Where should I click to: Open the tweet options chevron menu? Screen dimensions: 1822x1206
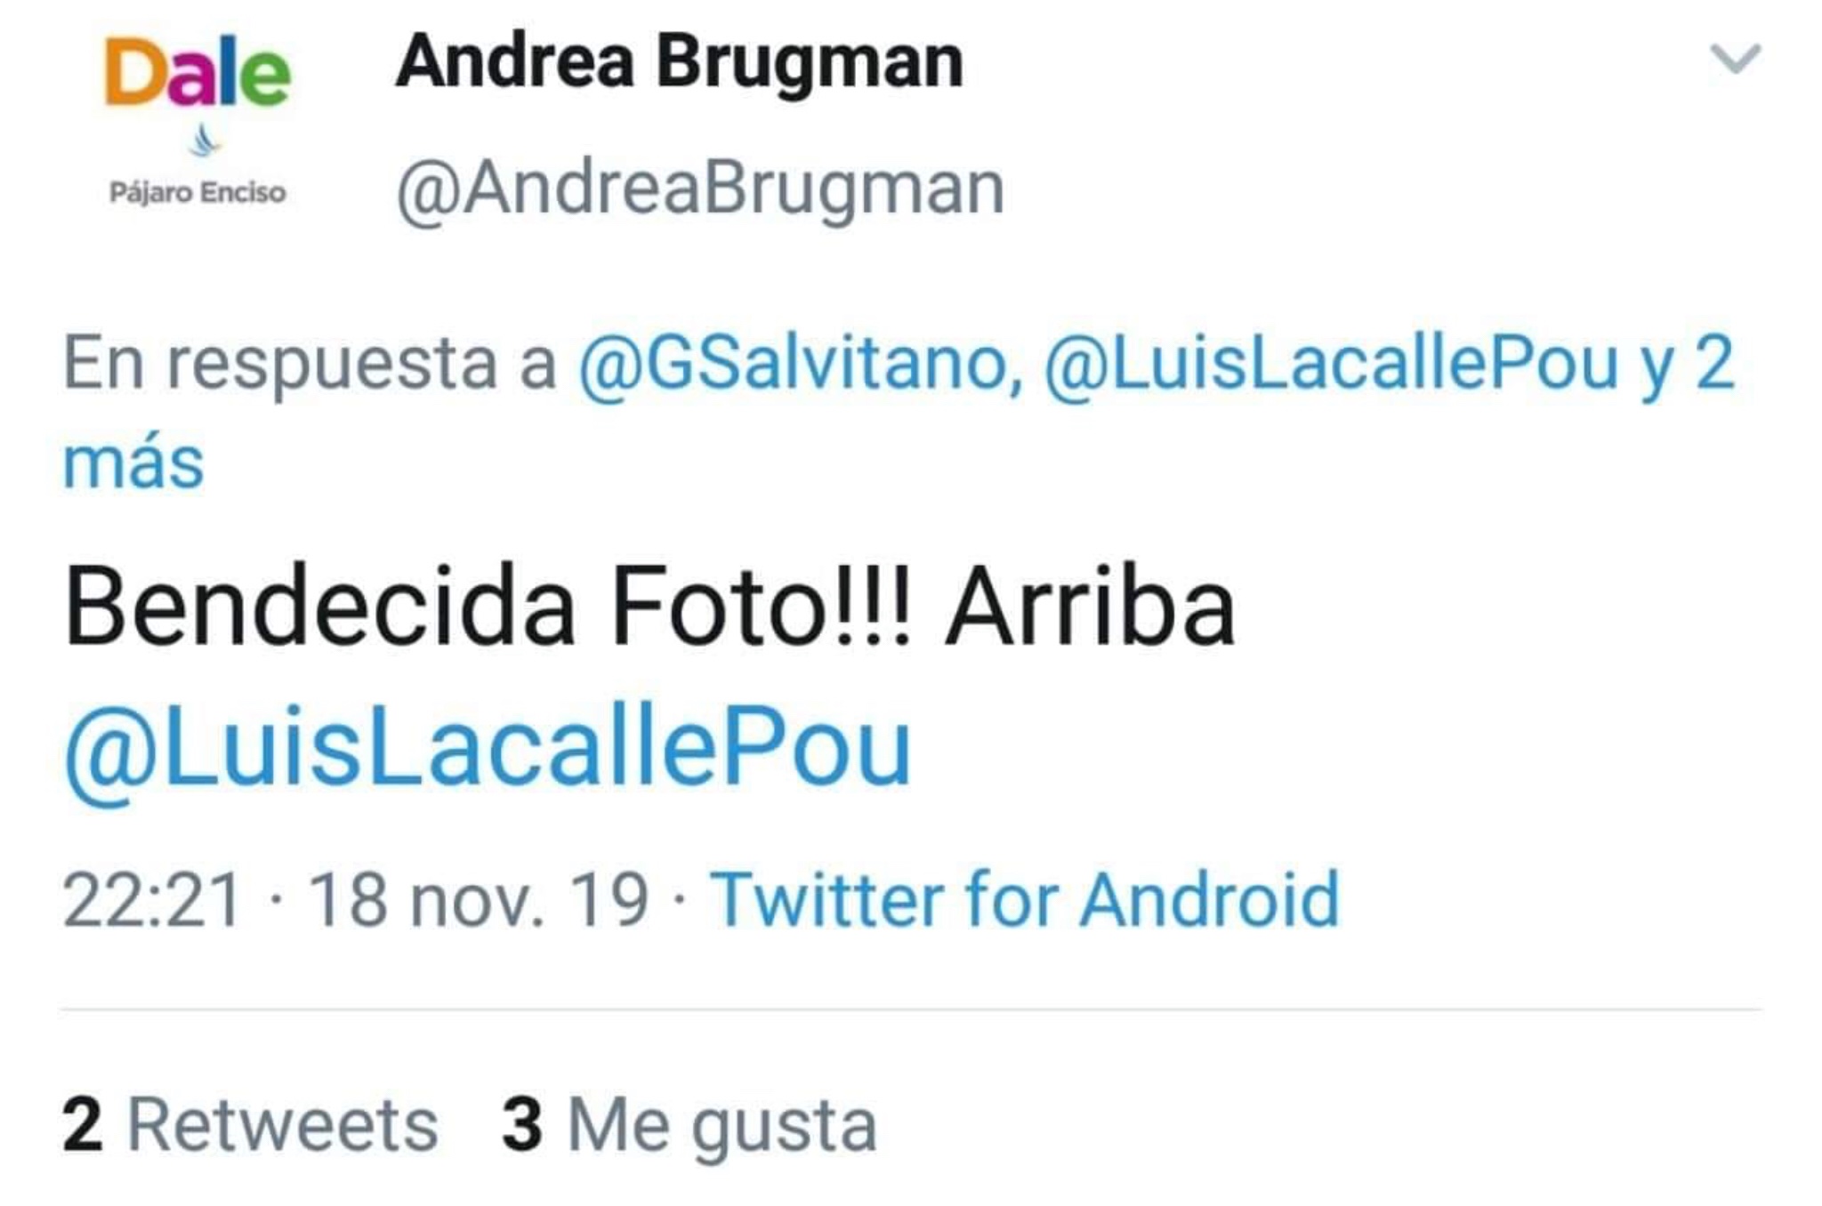pyautogui.click(x=1735, y=59)
